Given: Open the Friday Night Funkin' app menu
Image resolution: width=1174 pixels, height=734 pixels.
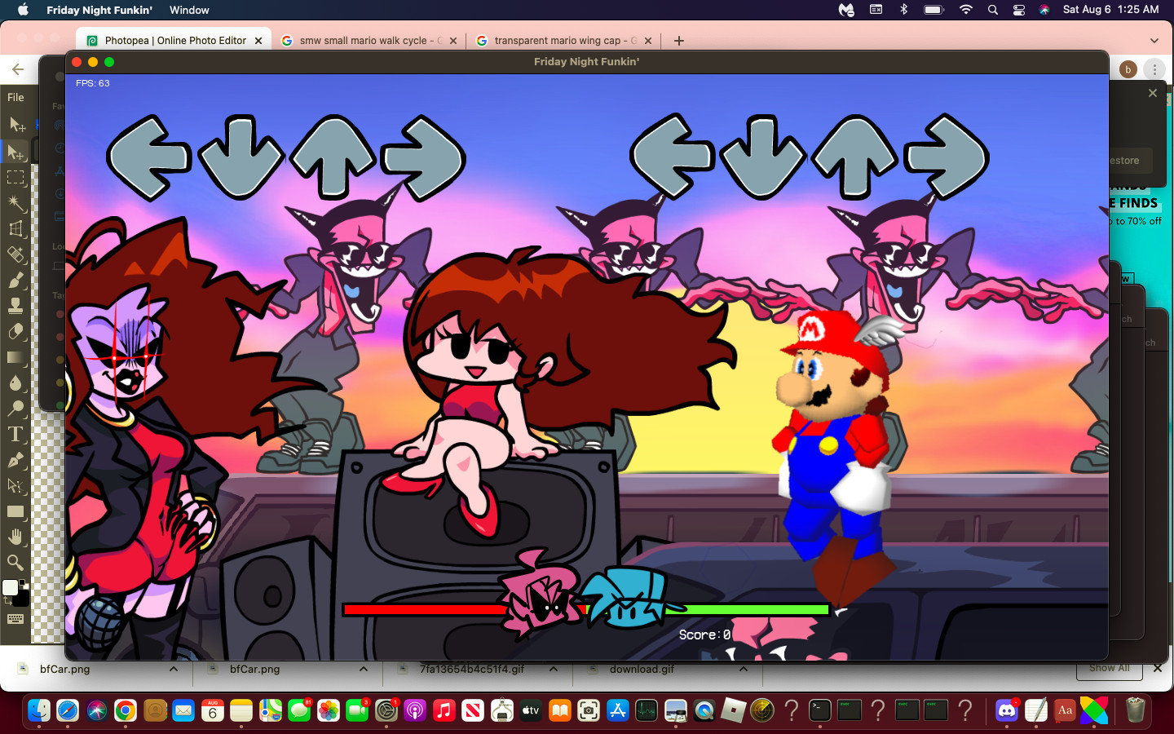Looking at the screenshot, I should tap(99, 10).
